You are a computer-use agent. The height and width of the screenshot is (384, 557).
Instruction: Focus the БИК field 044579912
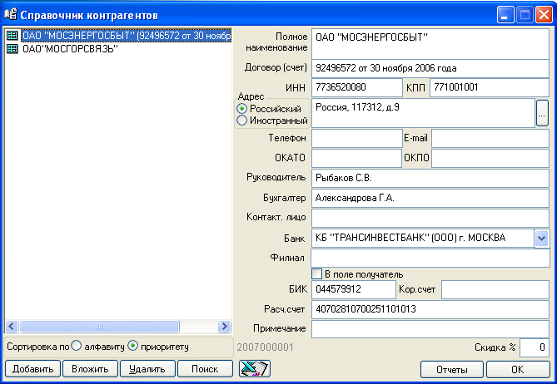coord(354,289)
